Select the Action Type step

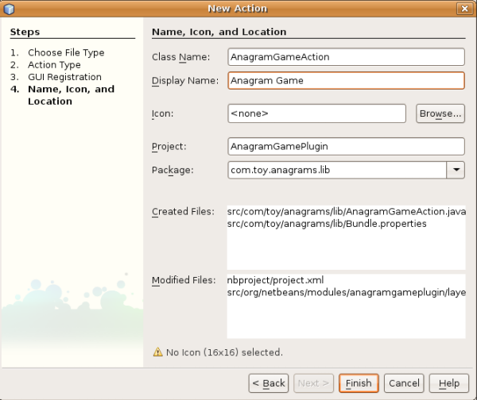click(x=54, y=65)
